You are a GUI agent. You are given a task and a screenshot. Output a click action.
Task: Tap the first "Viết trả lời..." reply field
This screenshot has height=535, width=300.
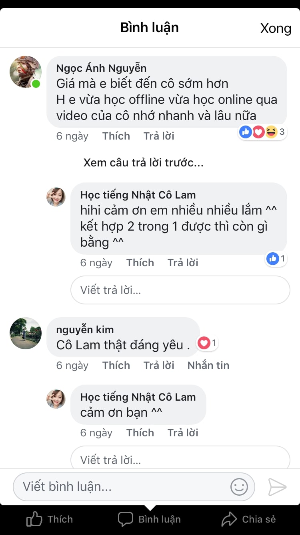180,290
